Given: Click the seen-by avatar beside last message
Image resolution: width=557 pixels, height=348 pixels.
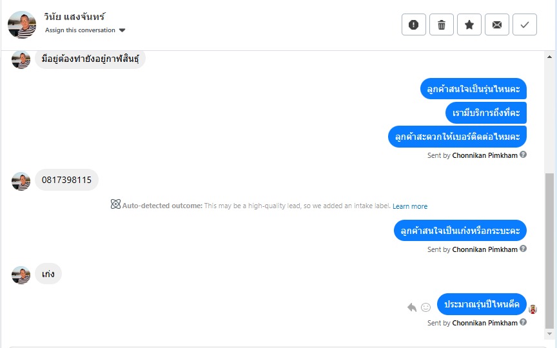Looking at the screenshot, I should click(x=533, y=309).
